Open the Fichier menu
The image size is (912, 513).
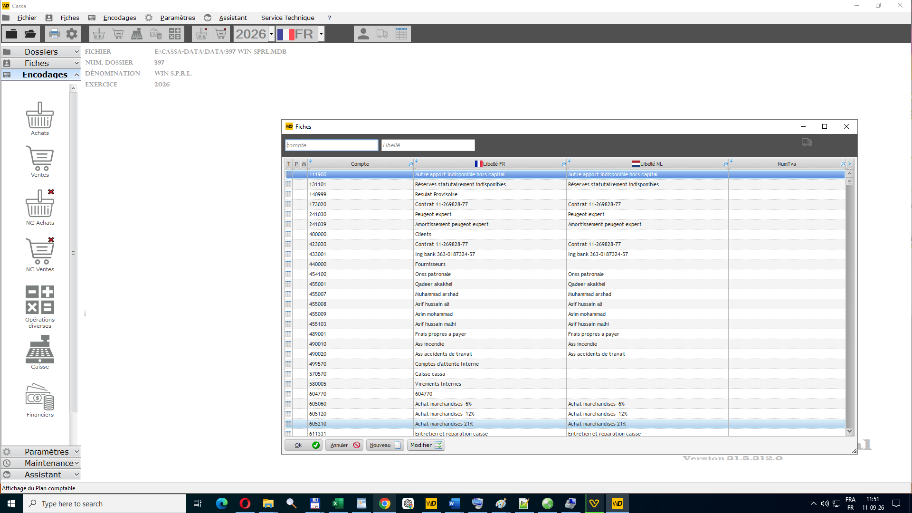coord(27,18)
